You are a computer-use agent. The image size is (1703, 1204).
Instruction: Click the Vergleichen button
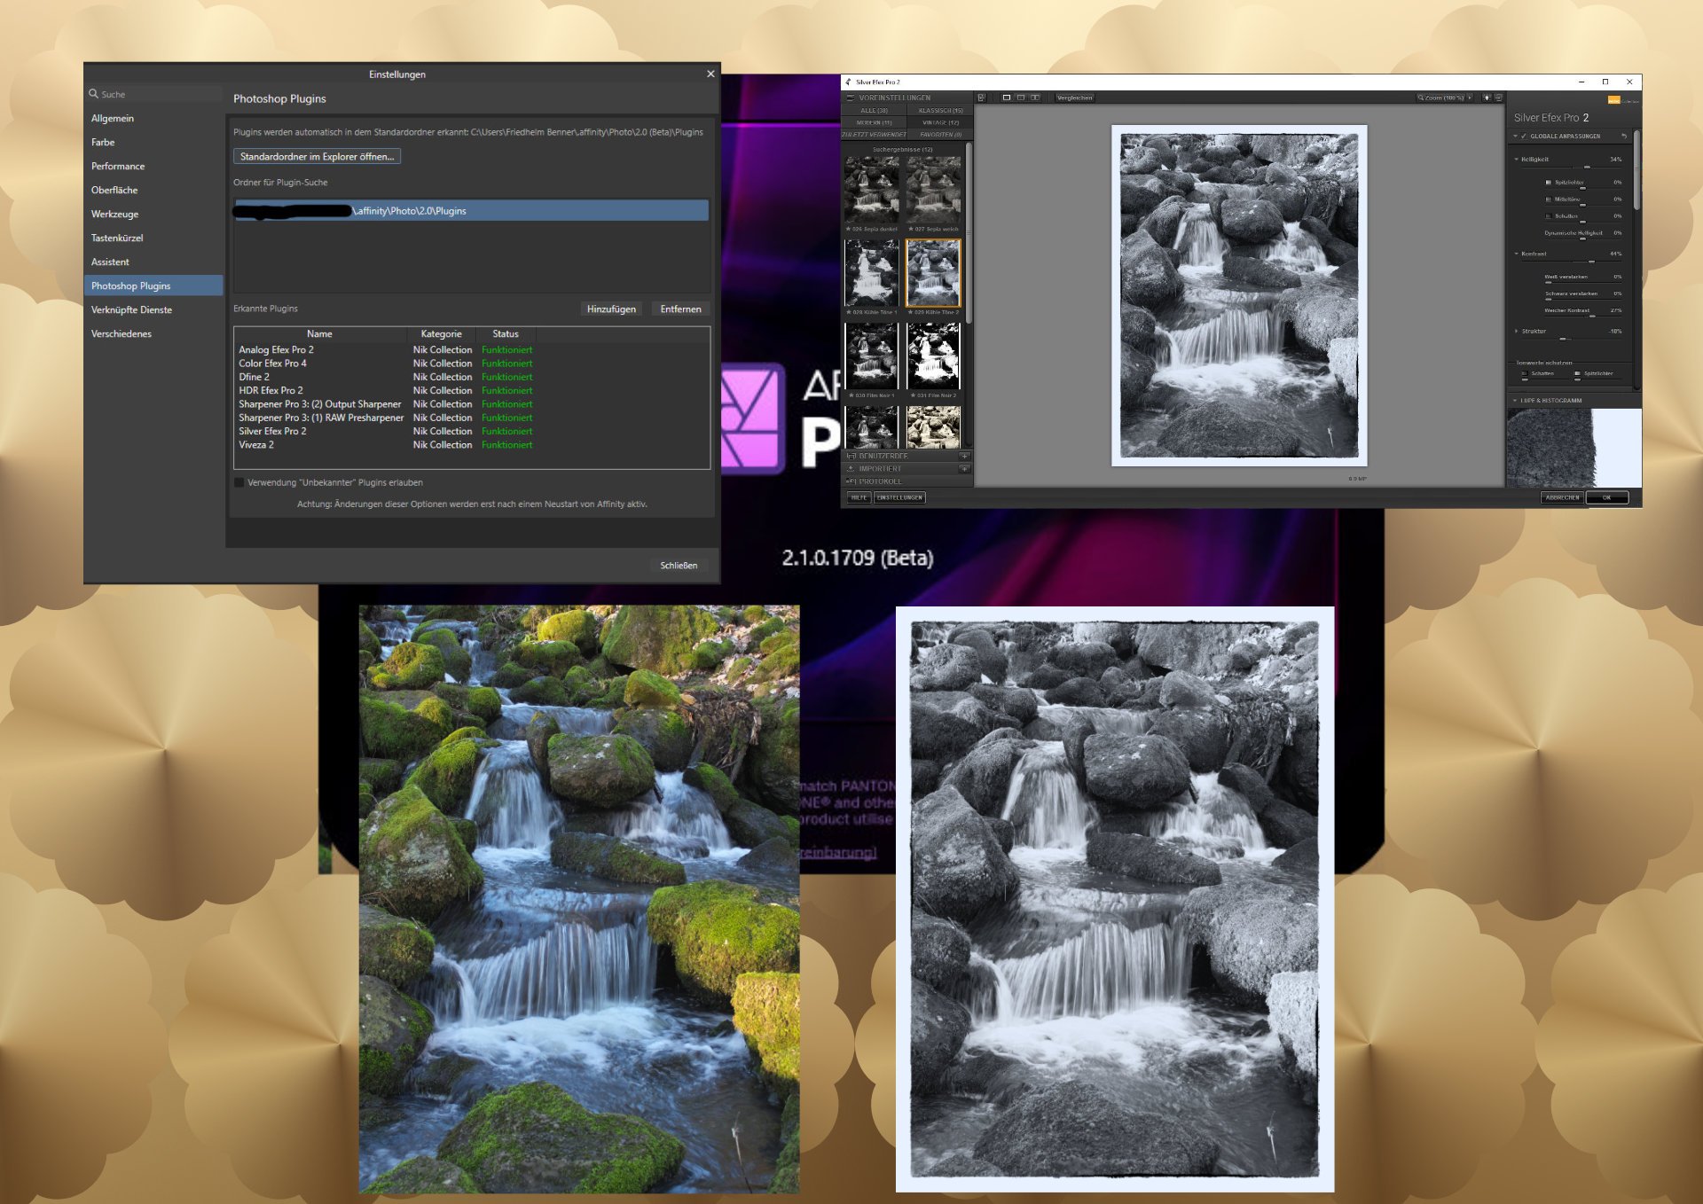[1074, 98]
